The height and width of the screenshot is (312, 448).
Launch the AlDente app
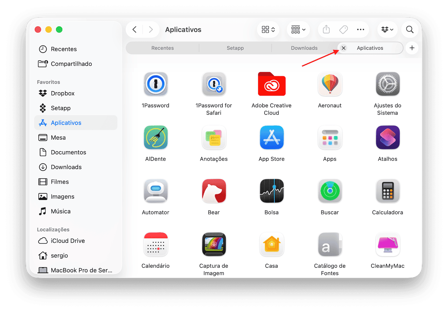pos(155,137)
